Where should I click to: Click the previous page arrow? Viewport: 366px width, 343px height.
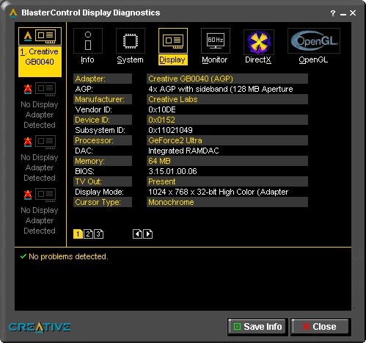point(137,234)
